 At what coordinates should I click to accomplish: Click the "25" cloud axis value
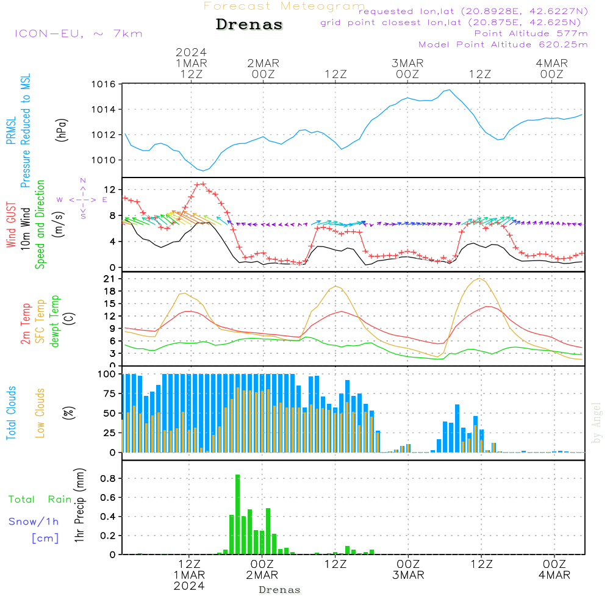point(110,432)
